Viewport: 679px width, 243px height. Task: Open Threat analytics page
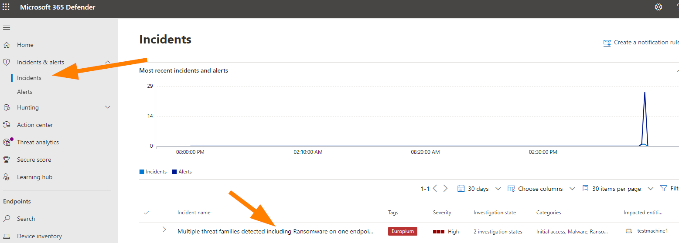pos(38,142)
